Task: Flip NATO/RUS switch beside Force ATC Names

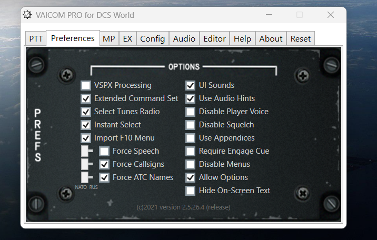Action: [x=87, y=177]
